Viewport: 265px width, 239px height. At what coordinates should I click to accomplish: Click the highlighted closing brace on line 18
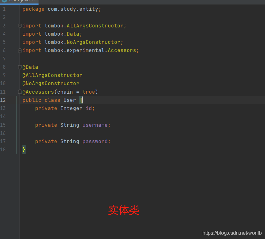click(x=24, y=149)
